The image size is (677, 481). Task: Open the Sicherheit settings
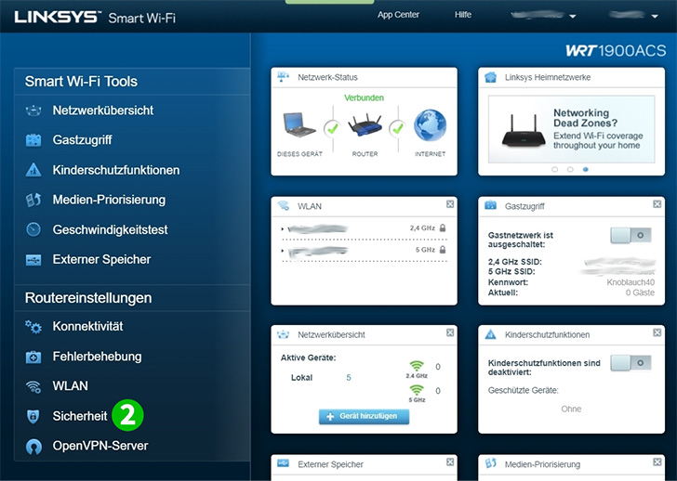79,416
